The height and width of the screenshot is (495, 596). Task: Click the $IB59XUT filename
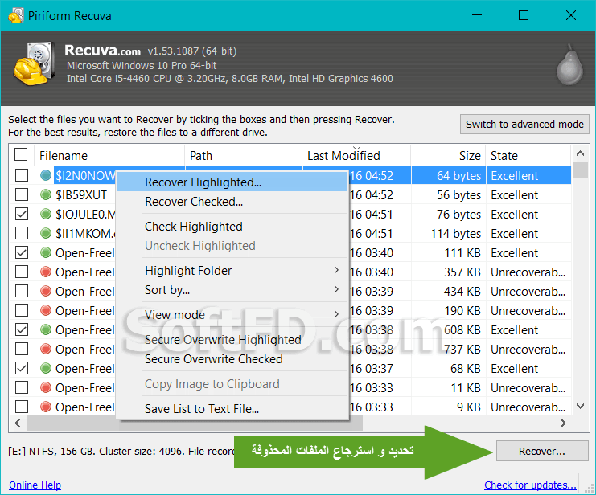click(81, 195)
